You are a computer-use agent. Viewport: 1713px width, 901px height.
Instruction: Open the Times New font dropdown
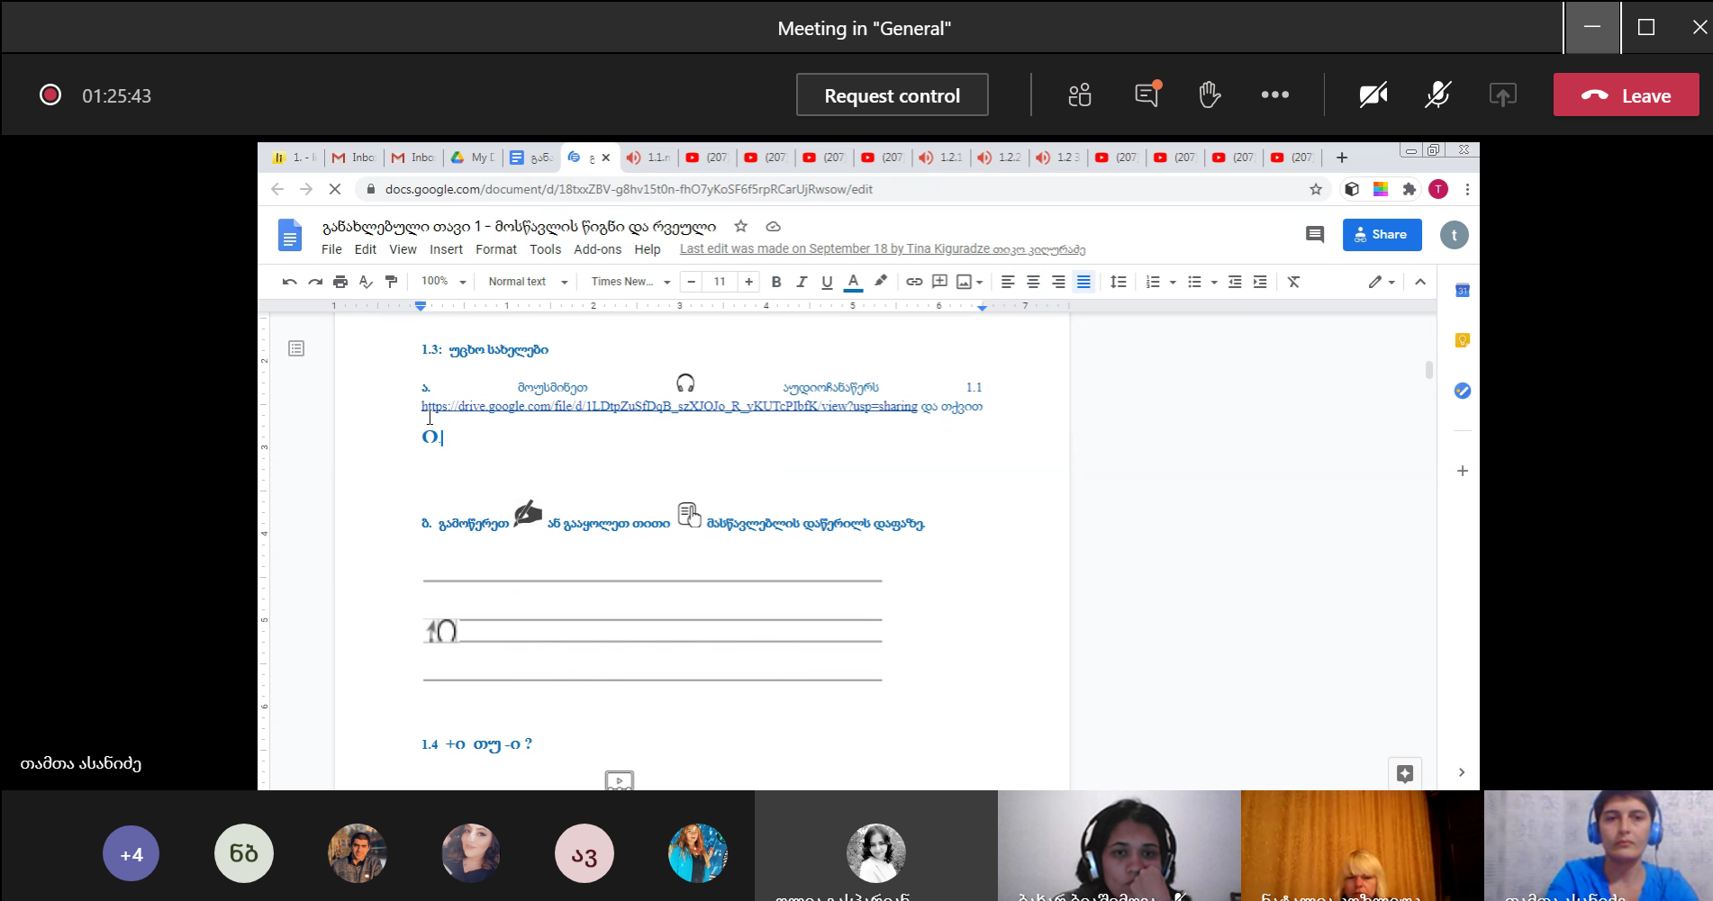[630, 282]
